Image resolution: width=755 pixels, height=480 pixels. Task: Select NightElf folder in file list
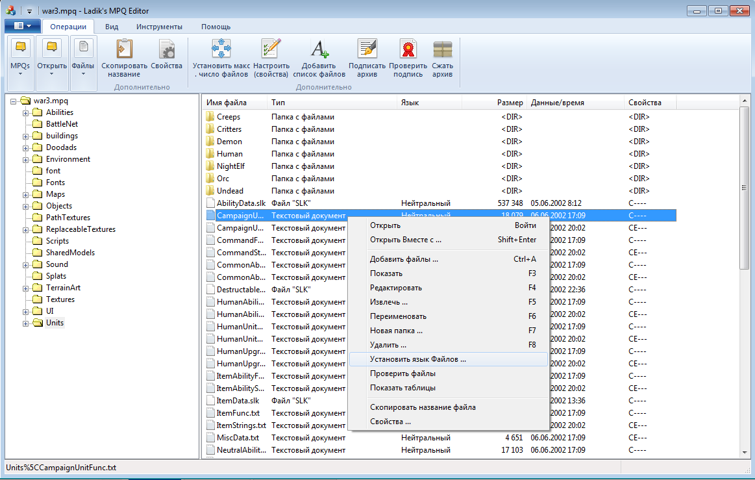pyautogui.click(x=230, y=166)
